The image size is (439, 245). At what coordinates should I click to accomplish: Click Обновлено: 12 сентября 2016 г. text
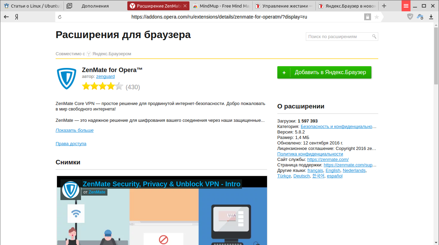[x=310, y=143]
